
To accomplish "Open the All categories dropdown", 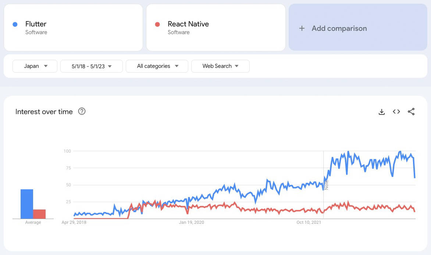I will [157, 66].
